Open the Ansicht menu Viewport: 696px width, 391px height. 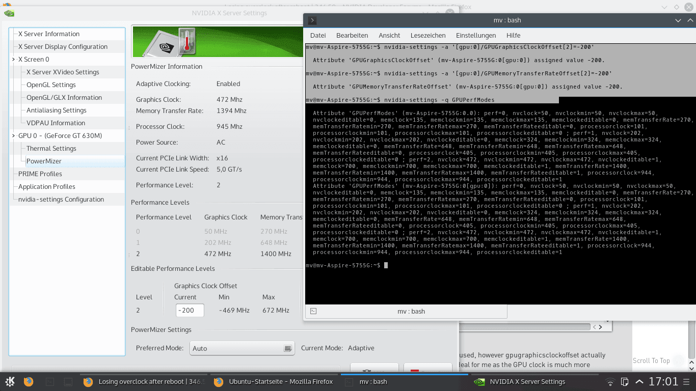[389, 35]
